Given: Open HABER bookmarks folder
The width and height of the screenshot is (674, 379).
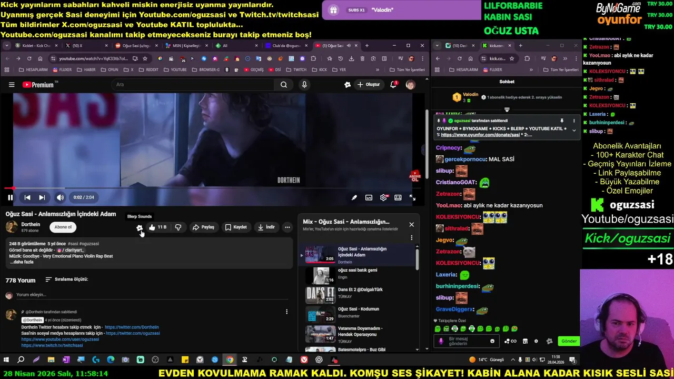Looking at the screenshot, I should coord(86,69).
